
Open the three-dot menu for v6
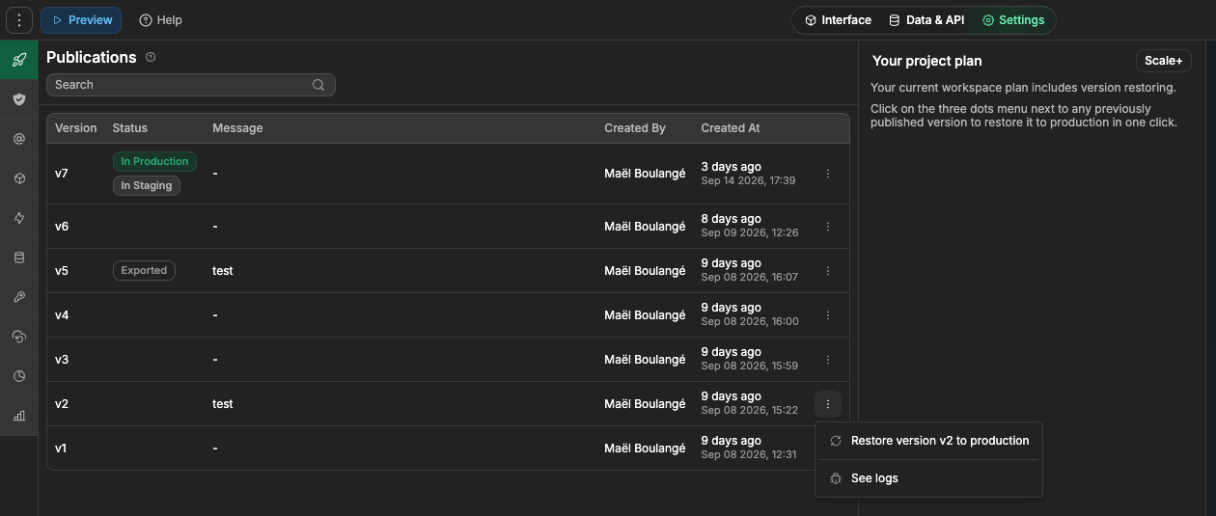[x=828, y=227]
